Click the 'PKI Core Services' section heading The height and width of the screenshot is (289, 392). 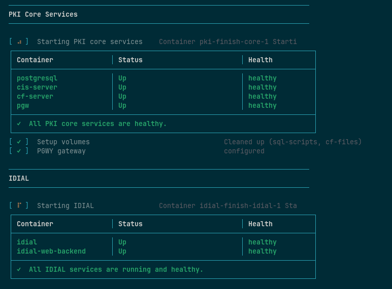pyautogui.click(x=43, y=15)
